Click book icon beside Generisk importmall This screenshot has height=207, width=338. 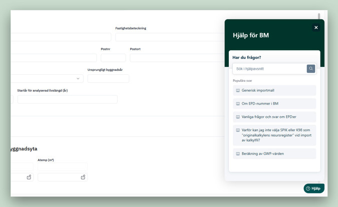click(x=238, y=91)
